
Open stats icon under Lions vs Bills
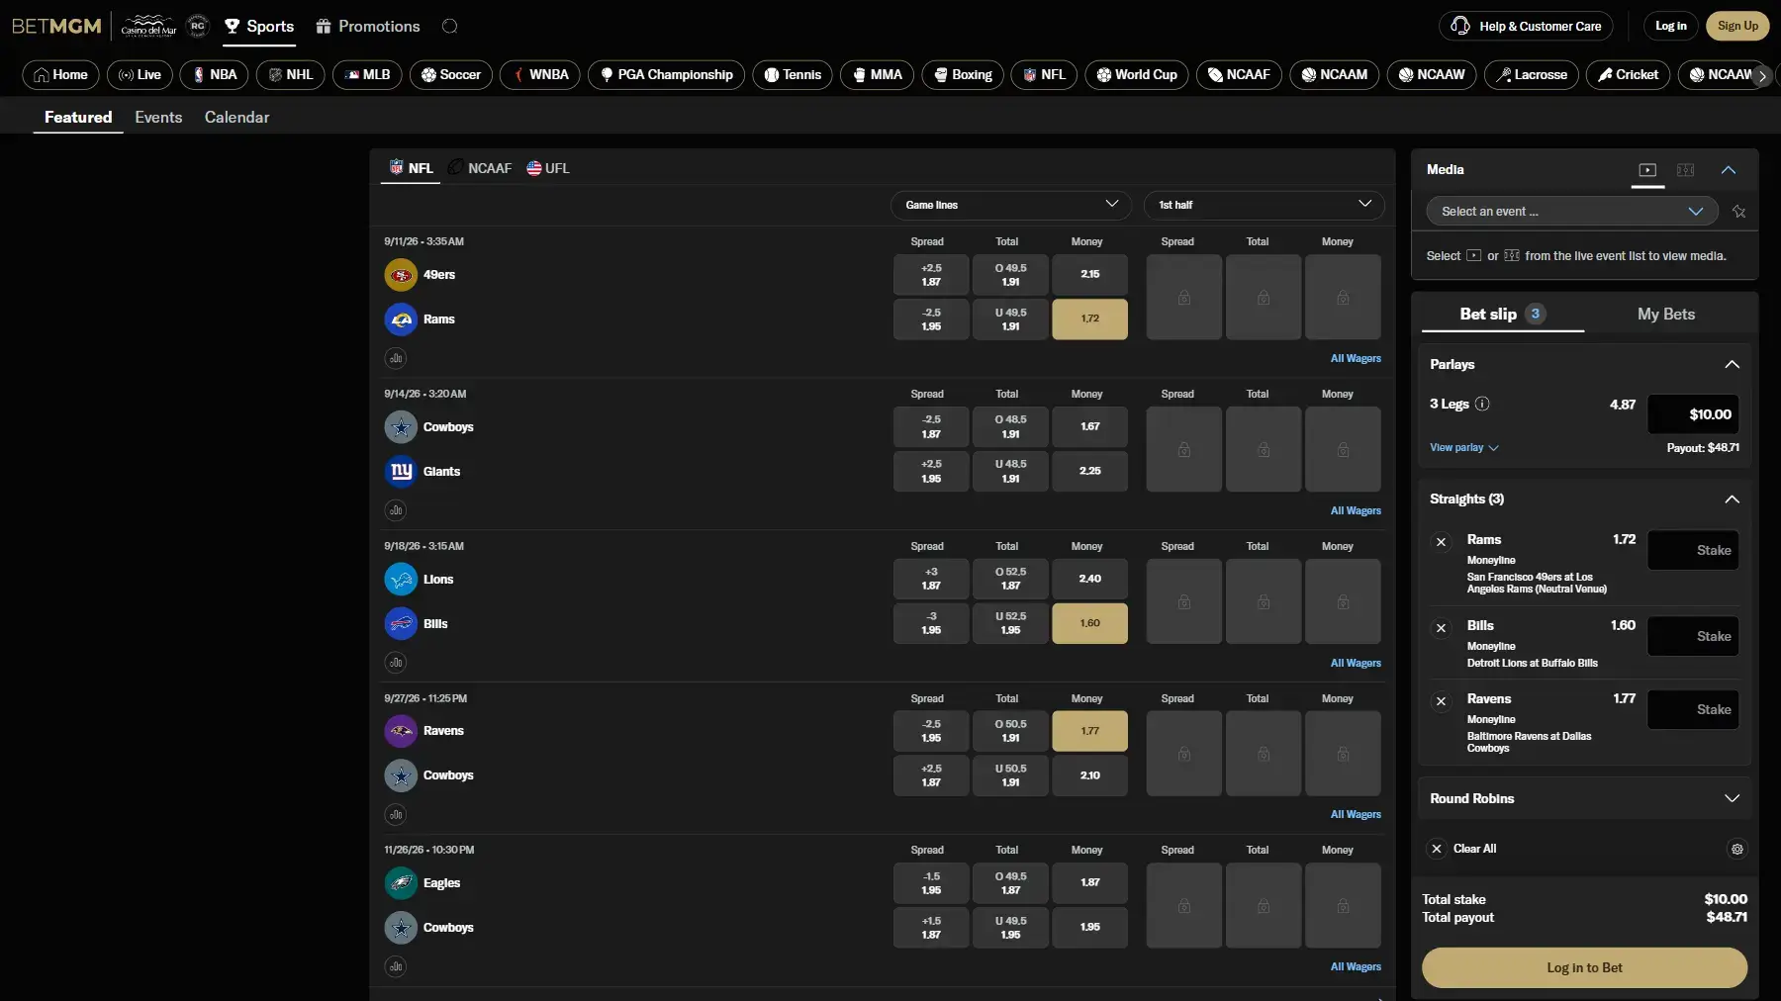point(396,663)
